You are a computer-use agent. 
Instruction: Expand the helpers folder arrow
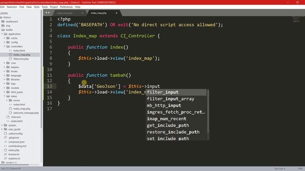click(x=4, y=67)
